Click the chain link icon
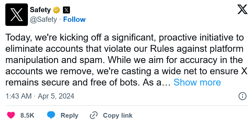The width and height of the screenshot is (251, 122). pyautogui.click(x=94, y=115)
